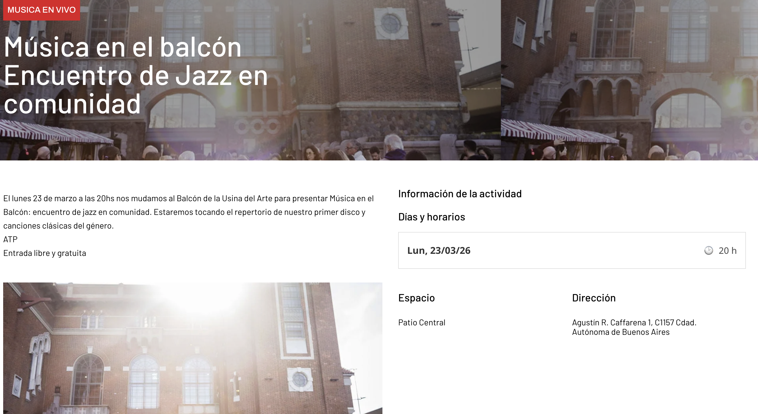The image size is (758, 414).
Task: Click Autónoma de Buenos Aires address line
Action: pos(621,332)
